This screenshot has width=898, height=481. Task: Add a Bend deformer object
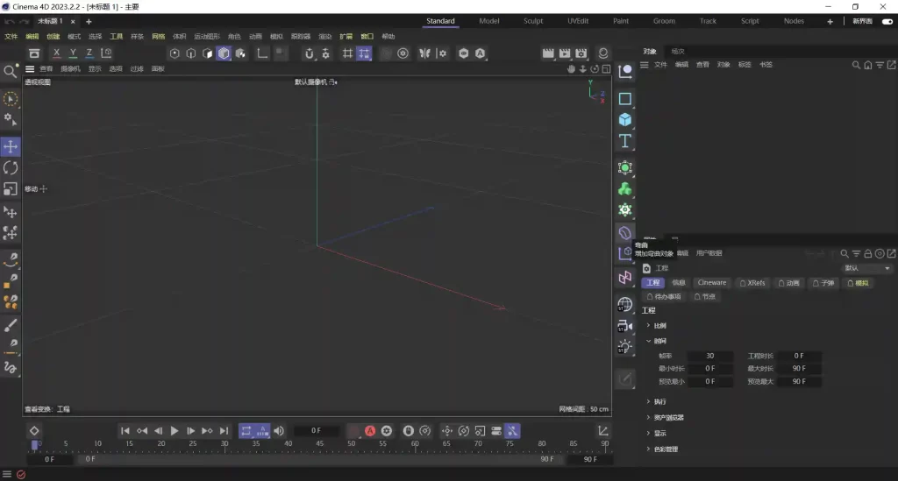pos(625,233)
